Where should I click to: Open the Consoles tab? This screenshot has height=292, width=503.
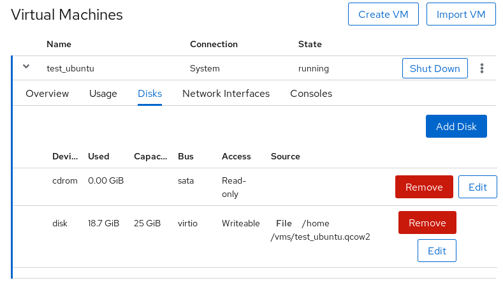pos(311,94)
